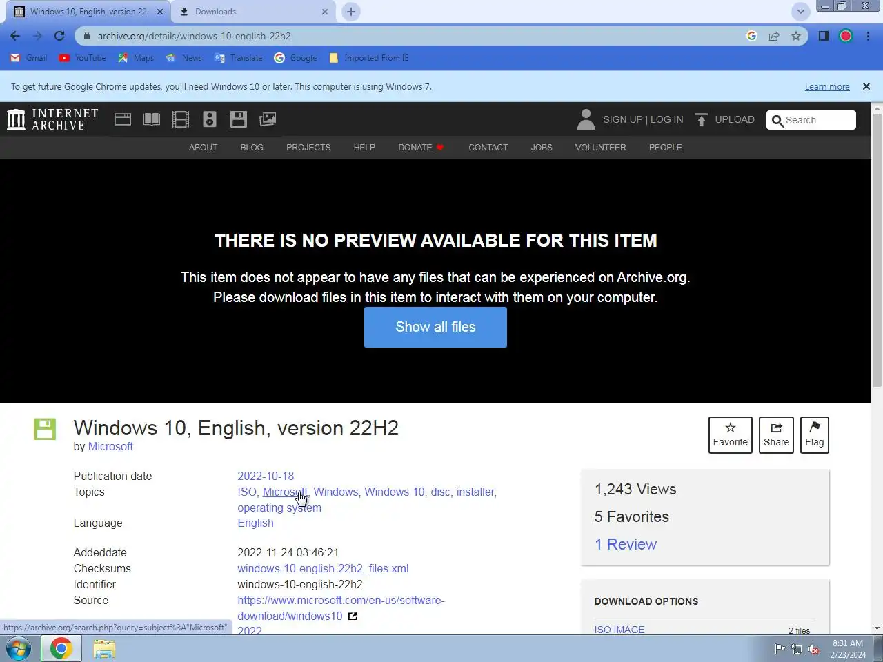Screen dimensions: 883x662
Task: Click SIGN UP | LOG IN link
Action: point(643,119)
